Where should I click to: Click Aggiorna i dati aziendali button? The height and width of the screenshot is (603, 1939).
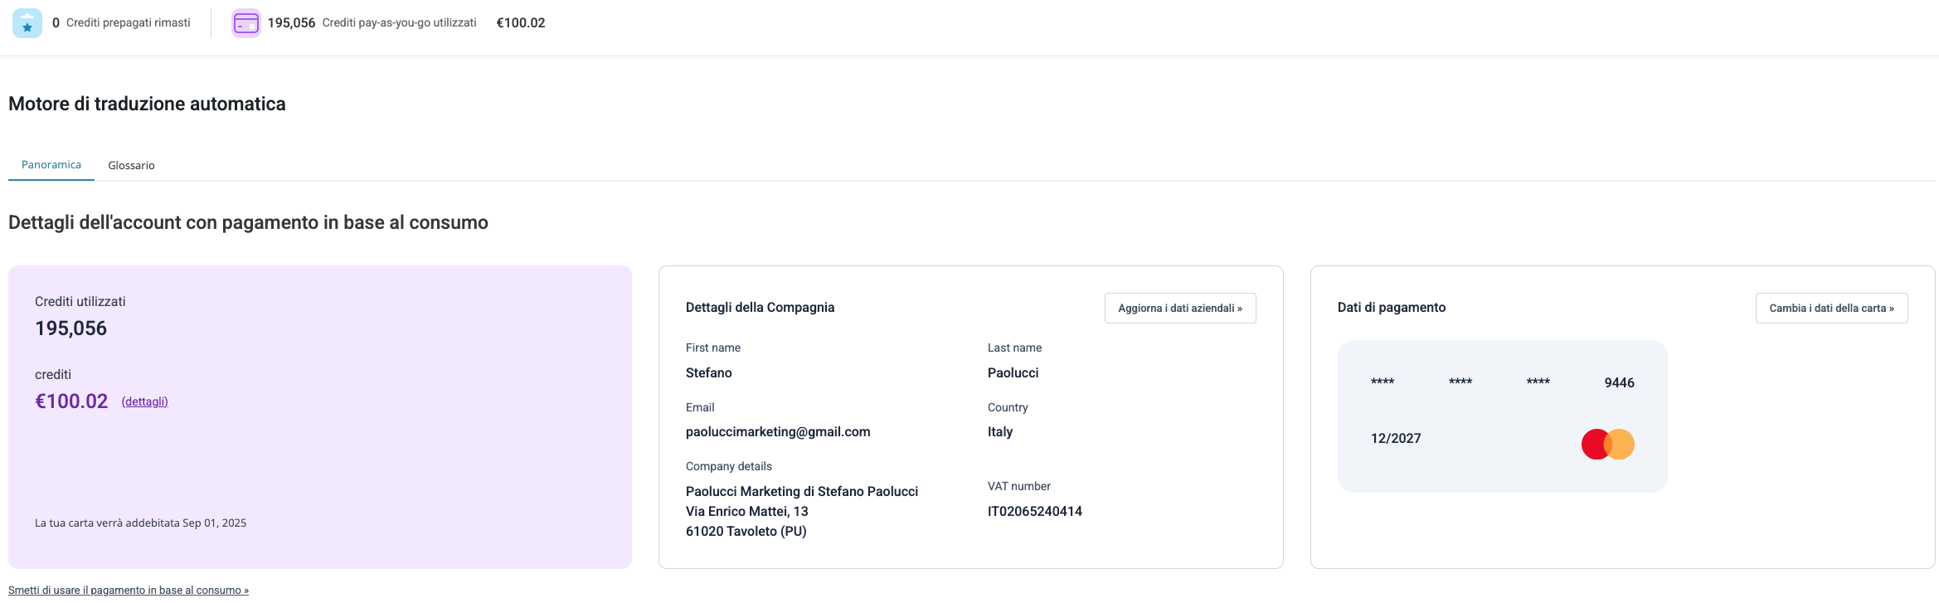[1180, 308]
